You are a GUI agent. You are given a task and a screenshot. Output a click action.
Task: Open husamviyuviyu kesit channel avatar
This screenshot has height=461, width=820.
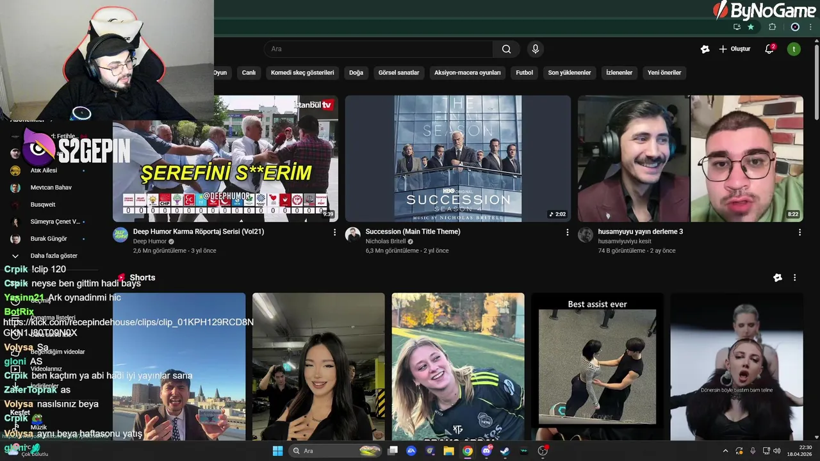pos(586,234)
